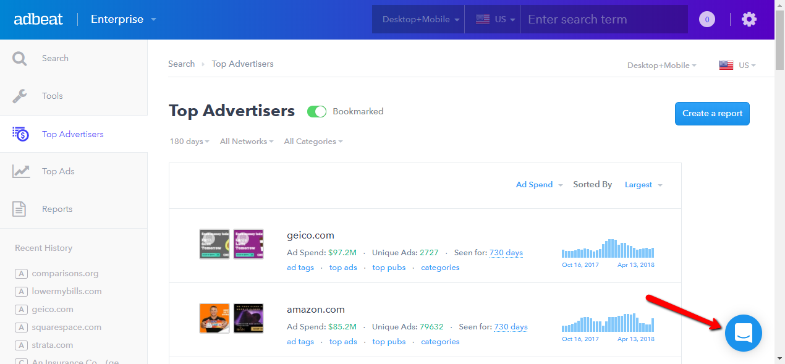Screen dimensions: 785x364
Task: Click the Enter search term field
Action: (604, 19)
